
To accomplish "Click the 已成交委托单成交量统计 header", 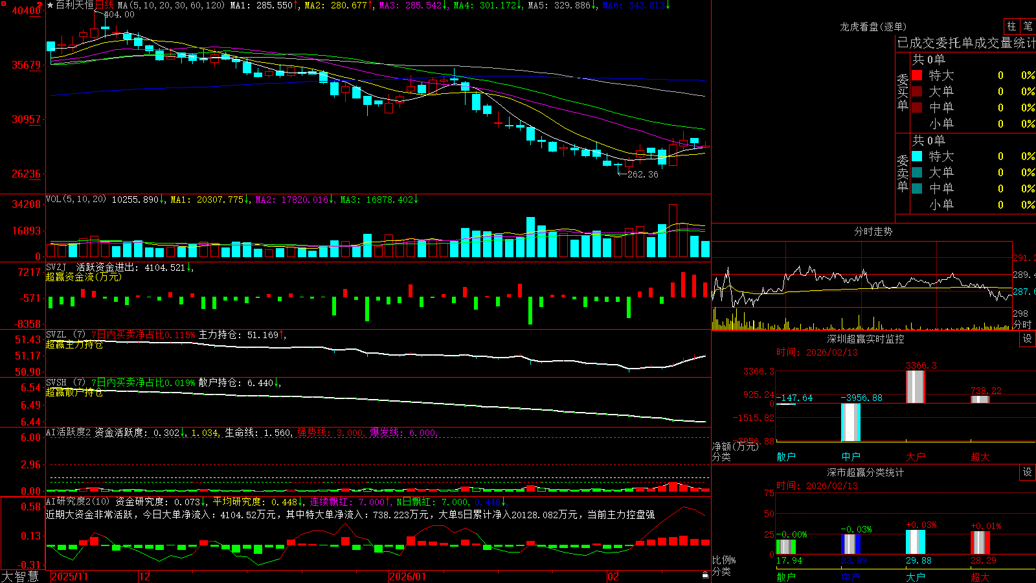I will pyautogui.click(x=966, y=43).
